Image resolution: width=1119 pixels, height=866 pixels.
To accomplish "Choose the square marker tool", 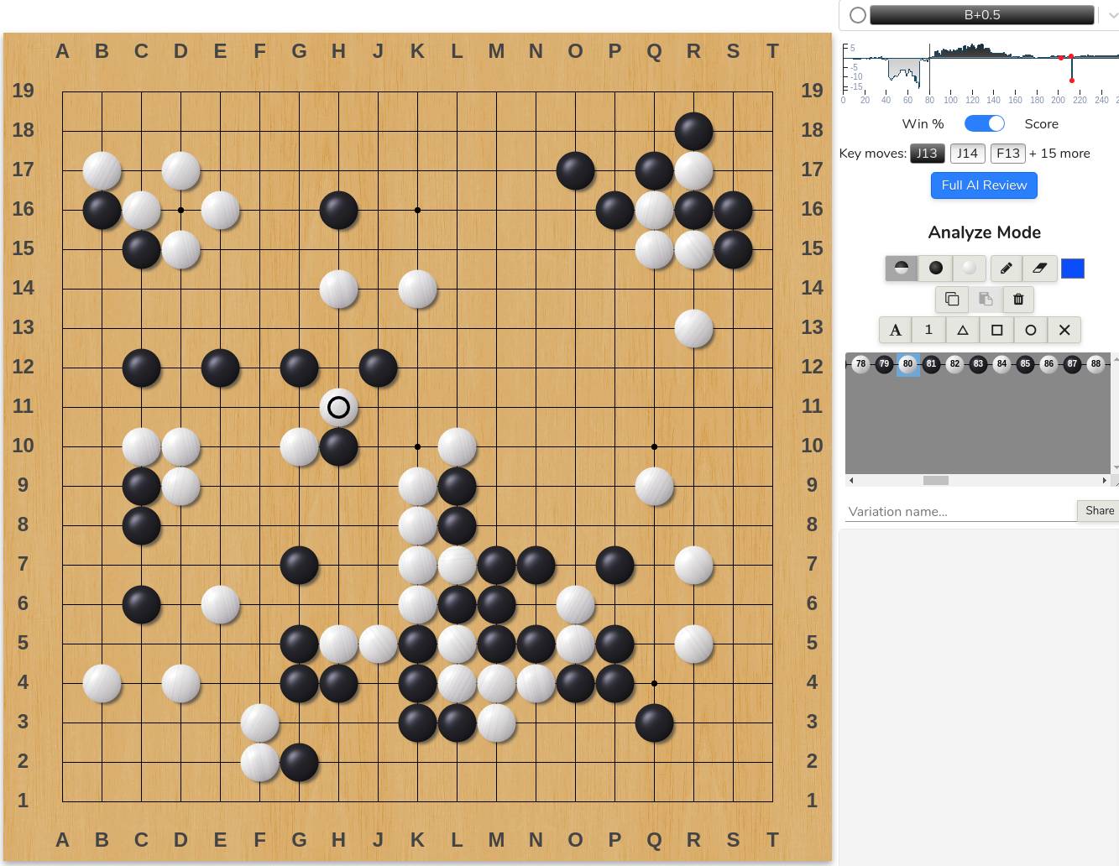I will pos(997,331).
